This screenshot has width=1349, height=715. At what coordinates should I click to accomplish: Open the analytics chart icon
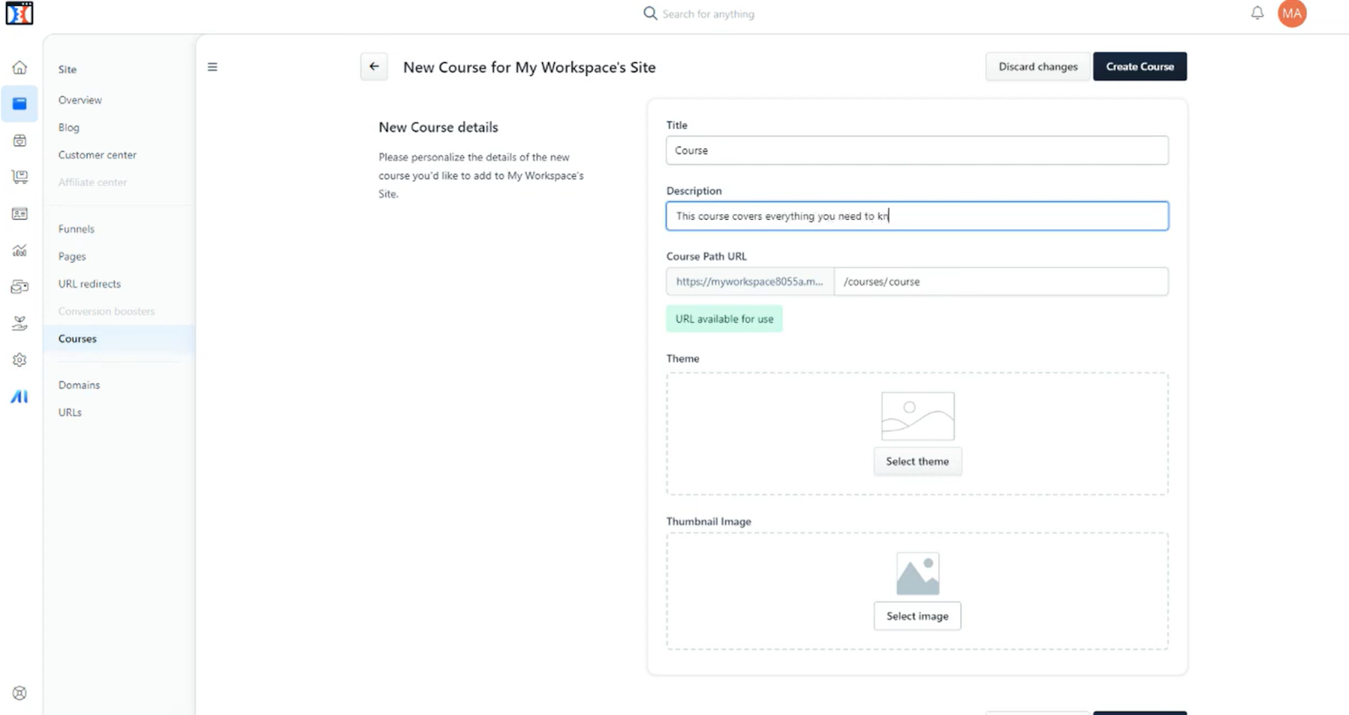point(19,250)
